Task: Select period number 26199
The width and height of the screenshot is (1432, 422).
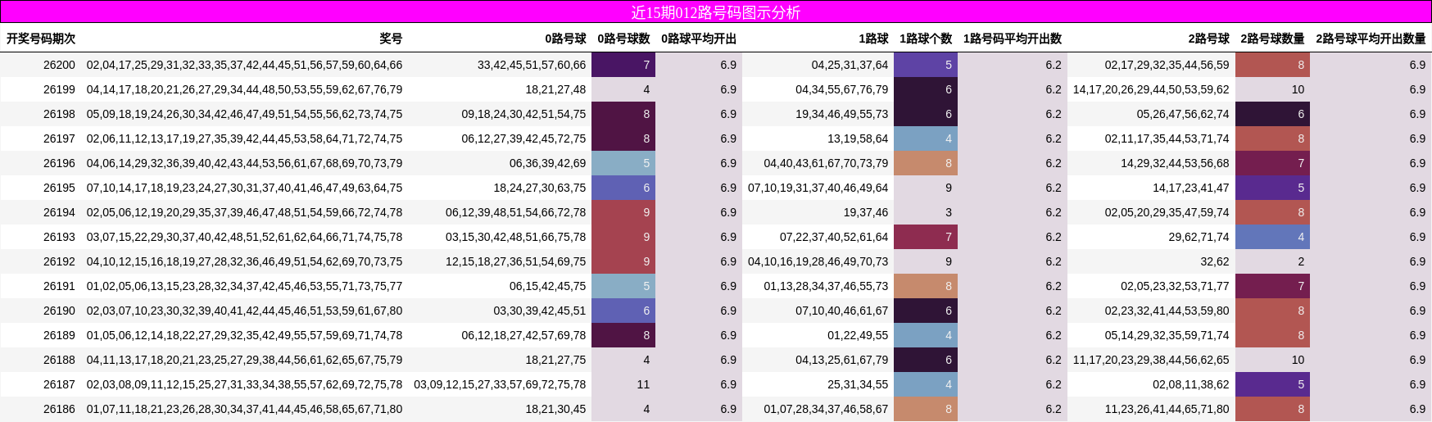Action: click(59, 89)
